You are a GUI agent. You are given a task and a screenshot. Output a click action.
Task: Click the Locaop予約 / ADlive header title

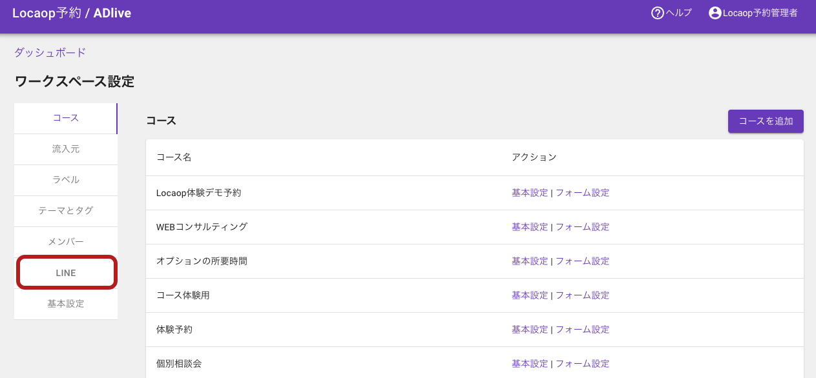[72, 13]
